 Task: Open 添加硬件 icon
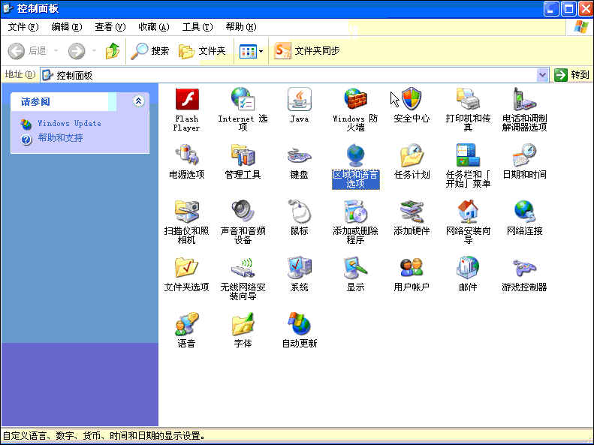[412, 212]
